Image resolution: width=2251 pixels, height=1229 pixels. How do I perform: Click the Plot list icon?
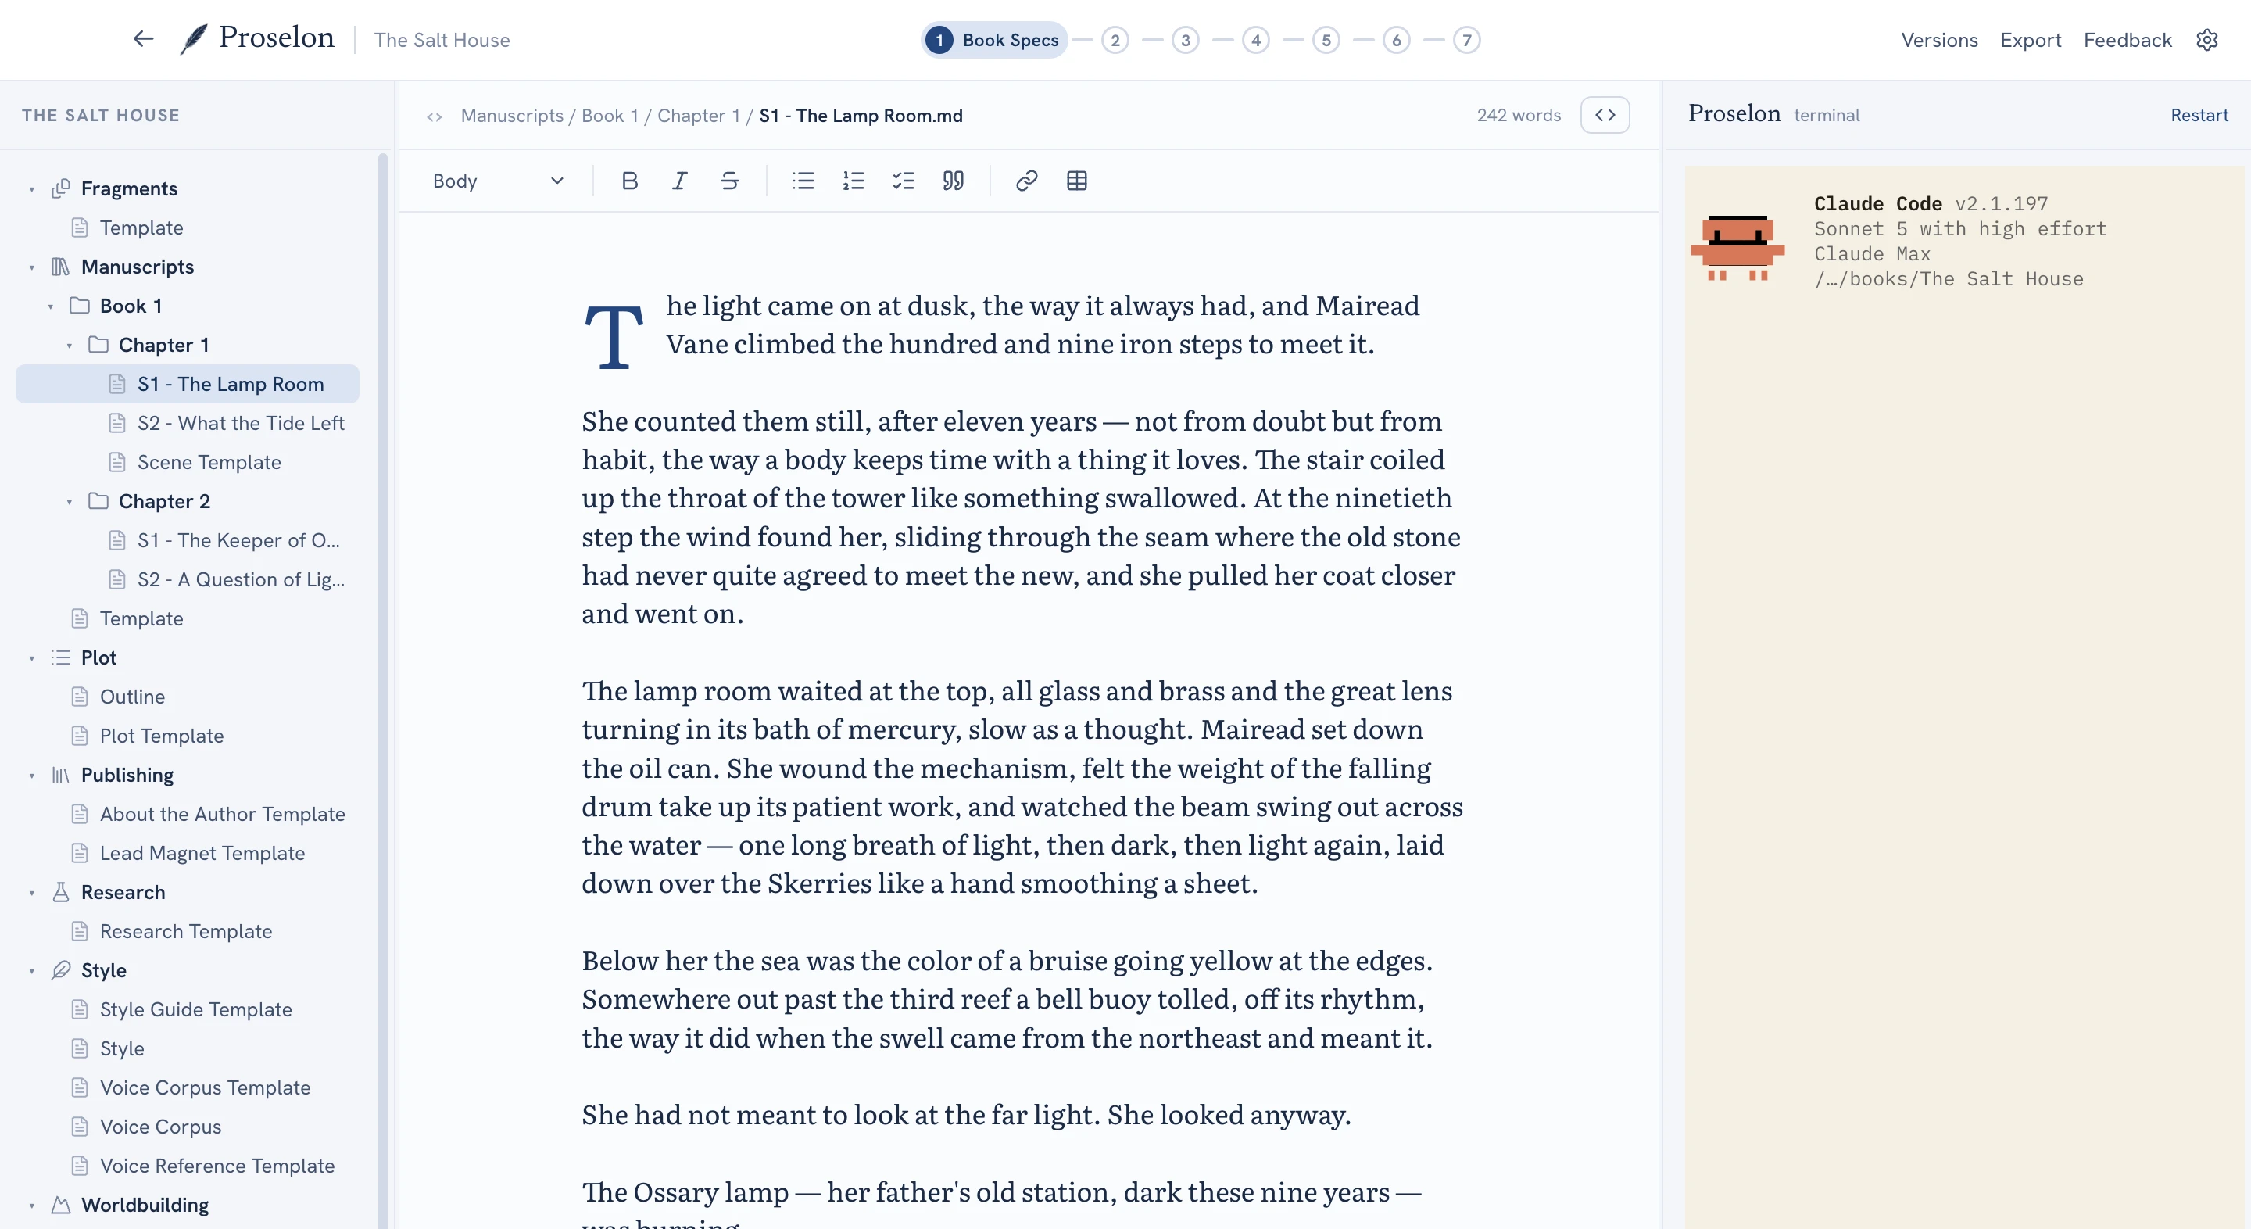point(60,657)
